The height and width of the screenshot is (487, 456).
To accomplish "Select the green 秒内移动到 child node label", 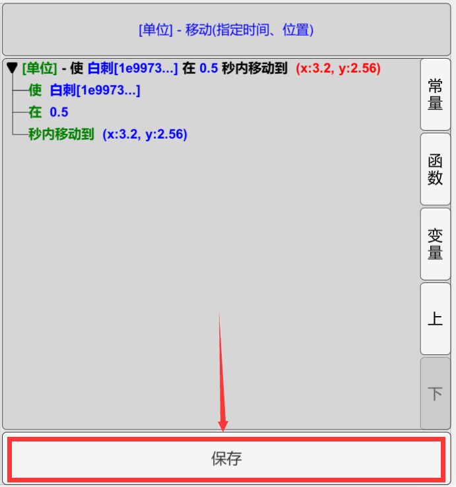I will point(61,134).
